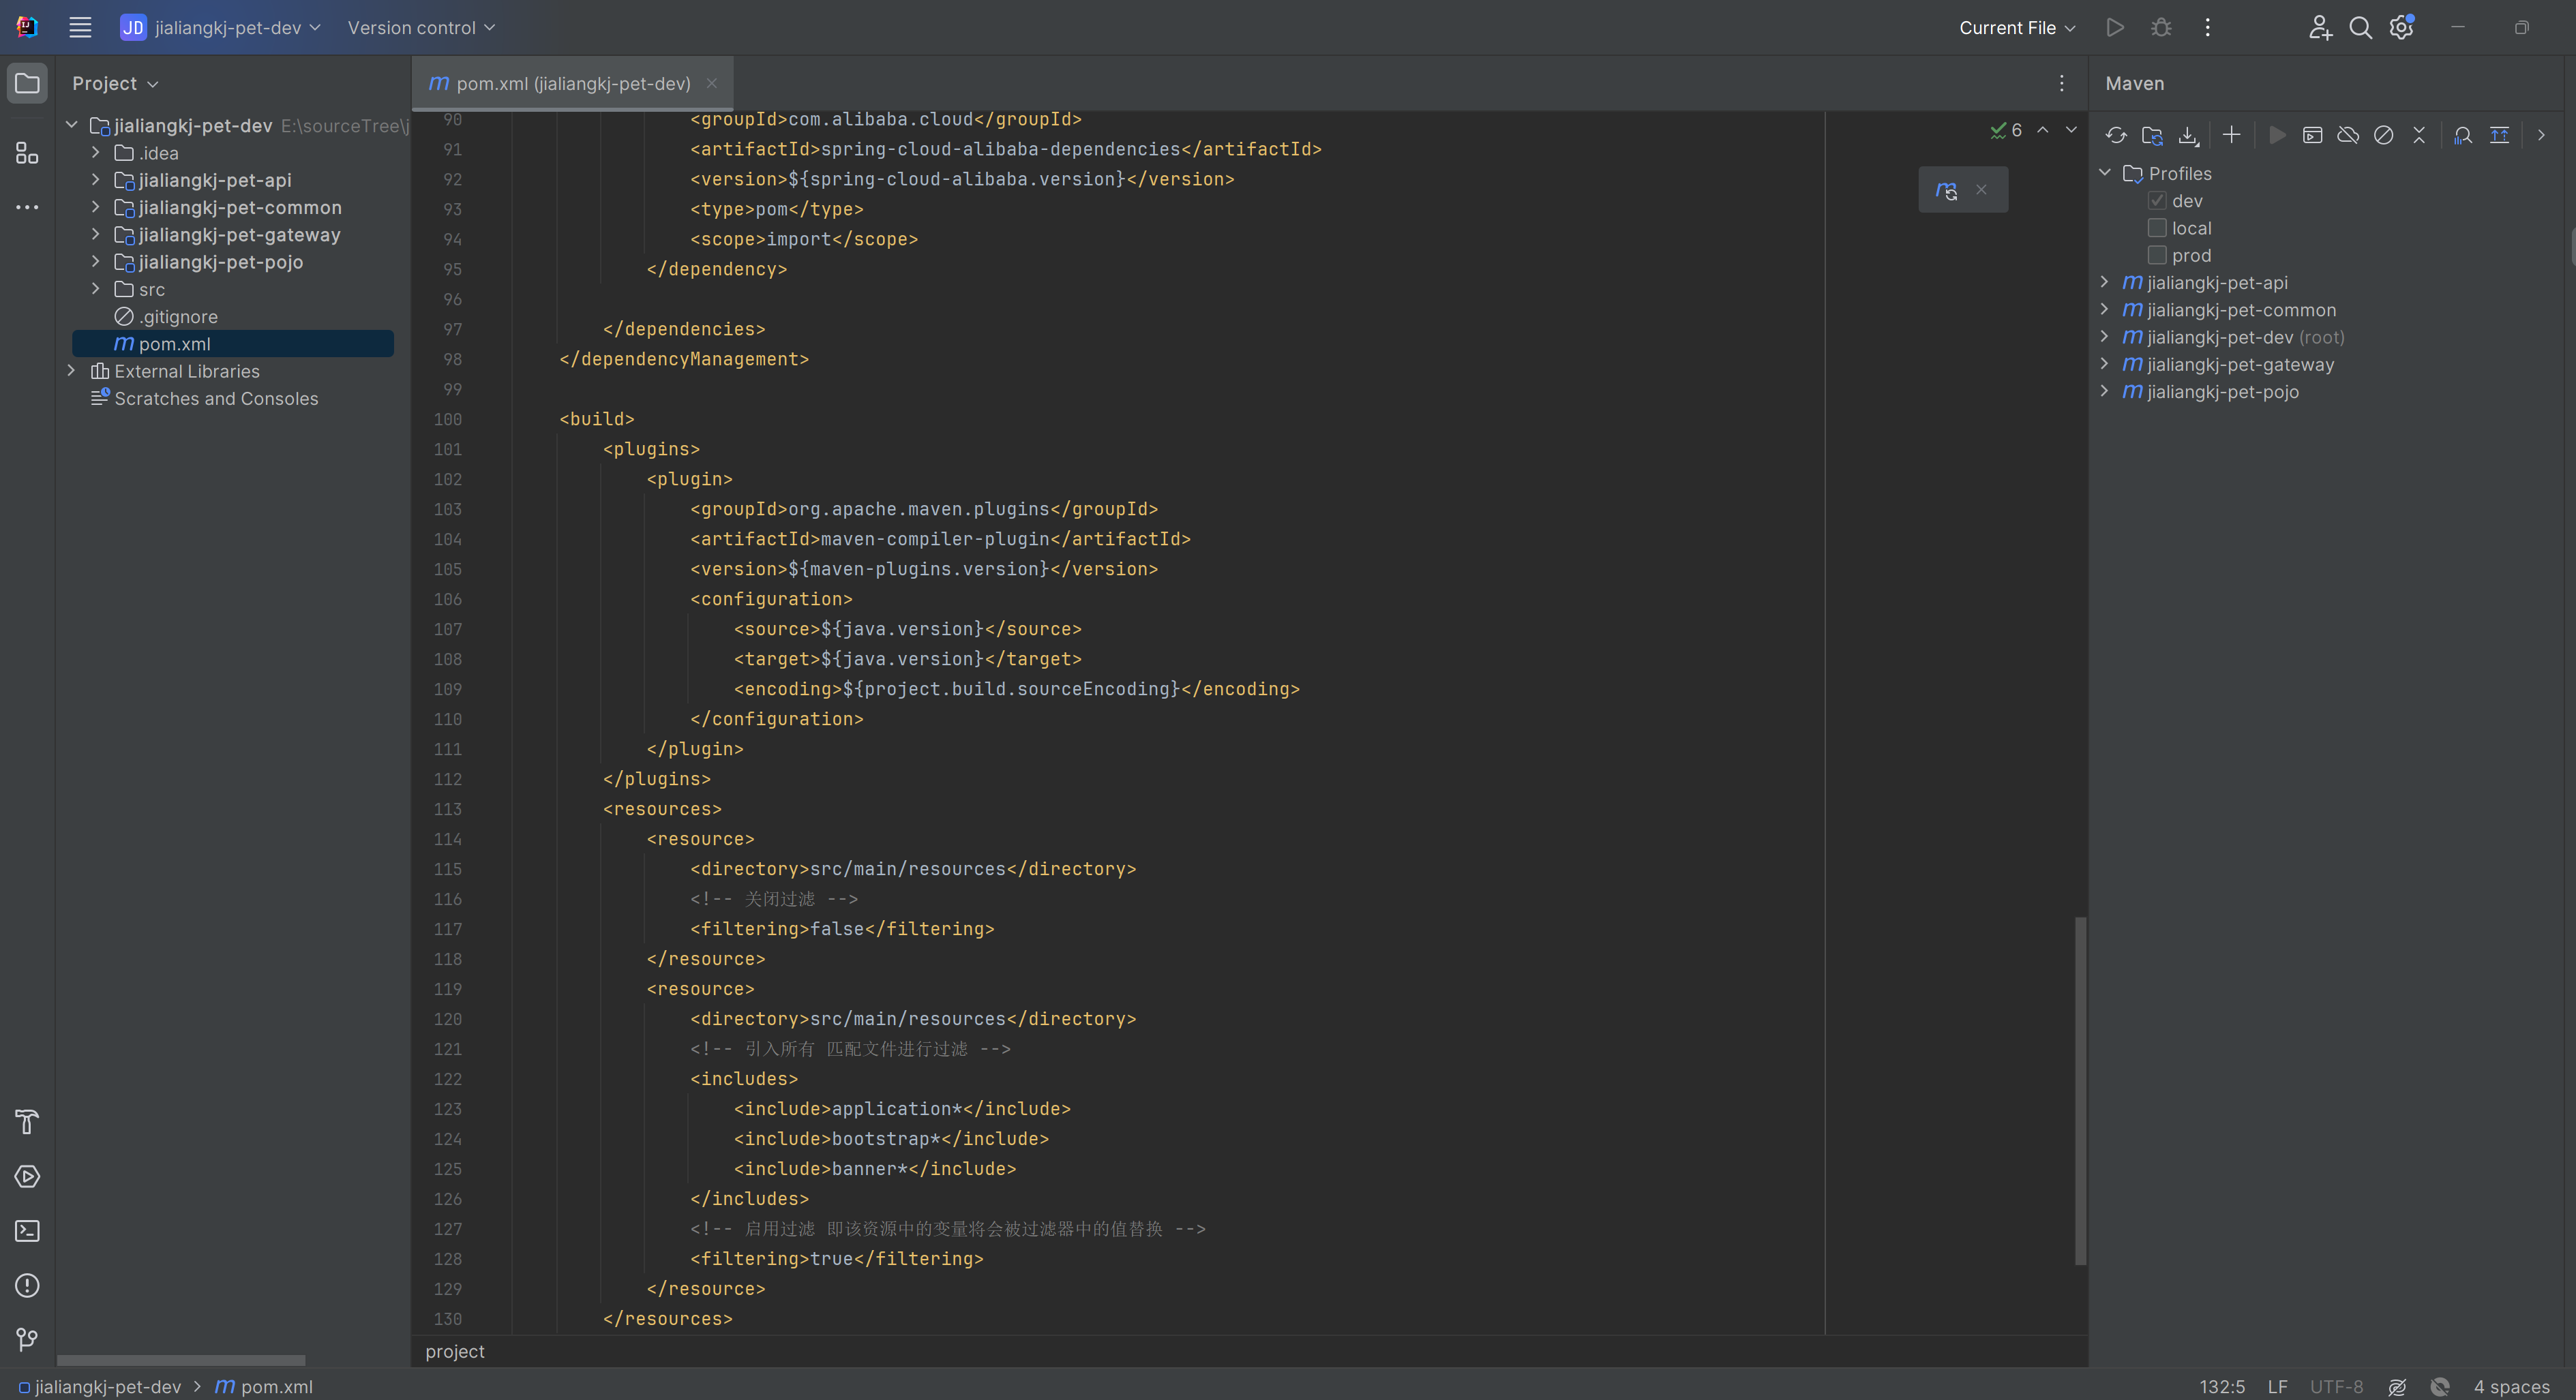
Task: Open Problems tool window
Action: 27,1285
